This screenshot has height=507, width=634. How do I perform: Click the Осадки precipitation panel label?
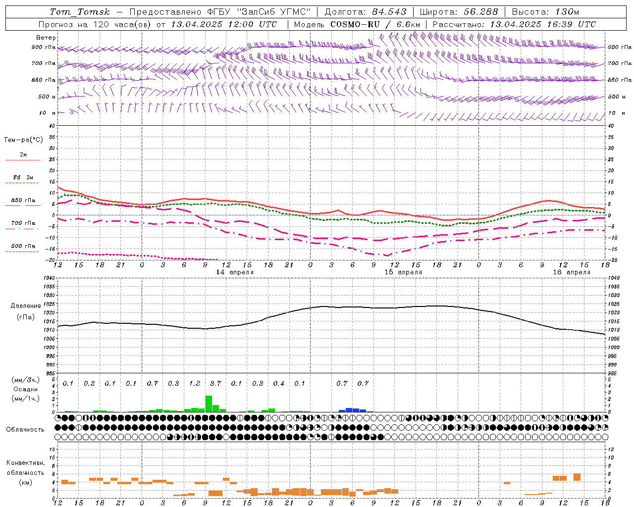[25, 389]
